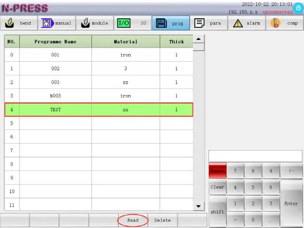The image size is (304, 228).
Task: Click the backspace arrow key
Action: [x=291, y=171]
